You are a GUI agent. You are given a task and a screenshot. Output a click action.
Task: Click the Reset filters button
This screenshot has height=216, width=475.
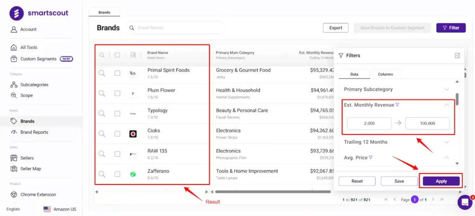coord(357,181)
